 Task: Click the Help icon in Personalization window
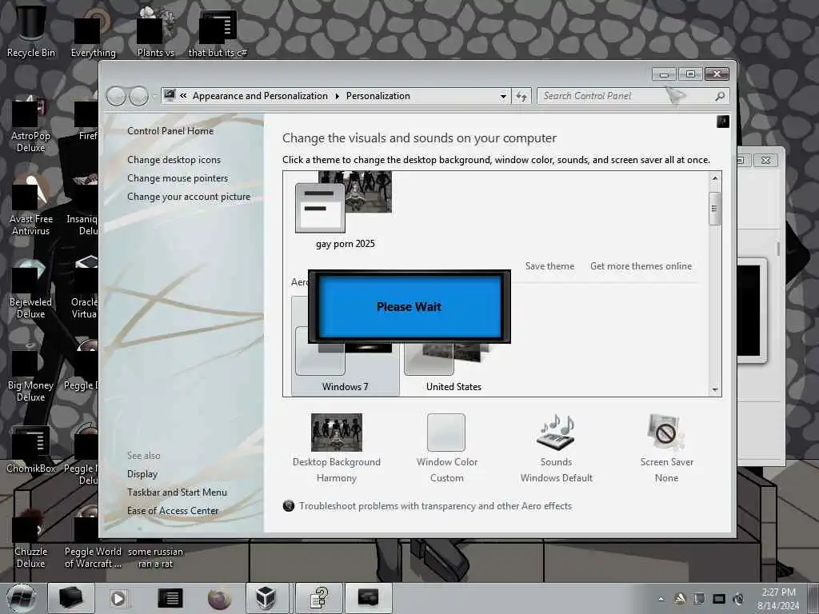pos(723,122)
